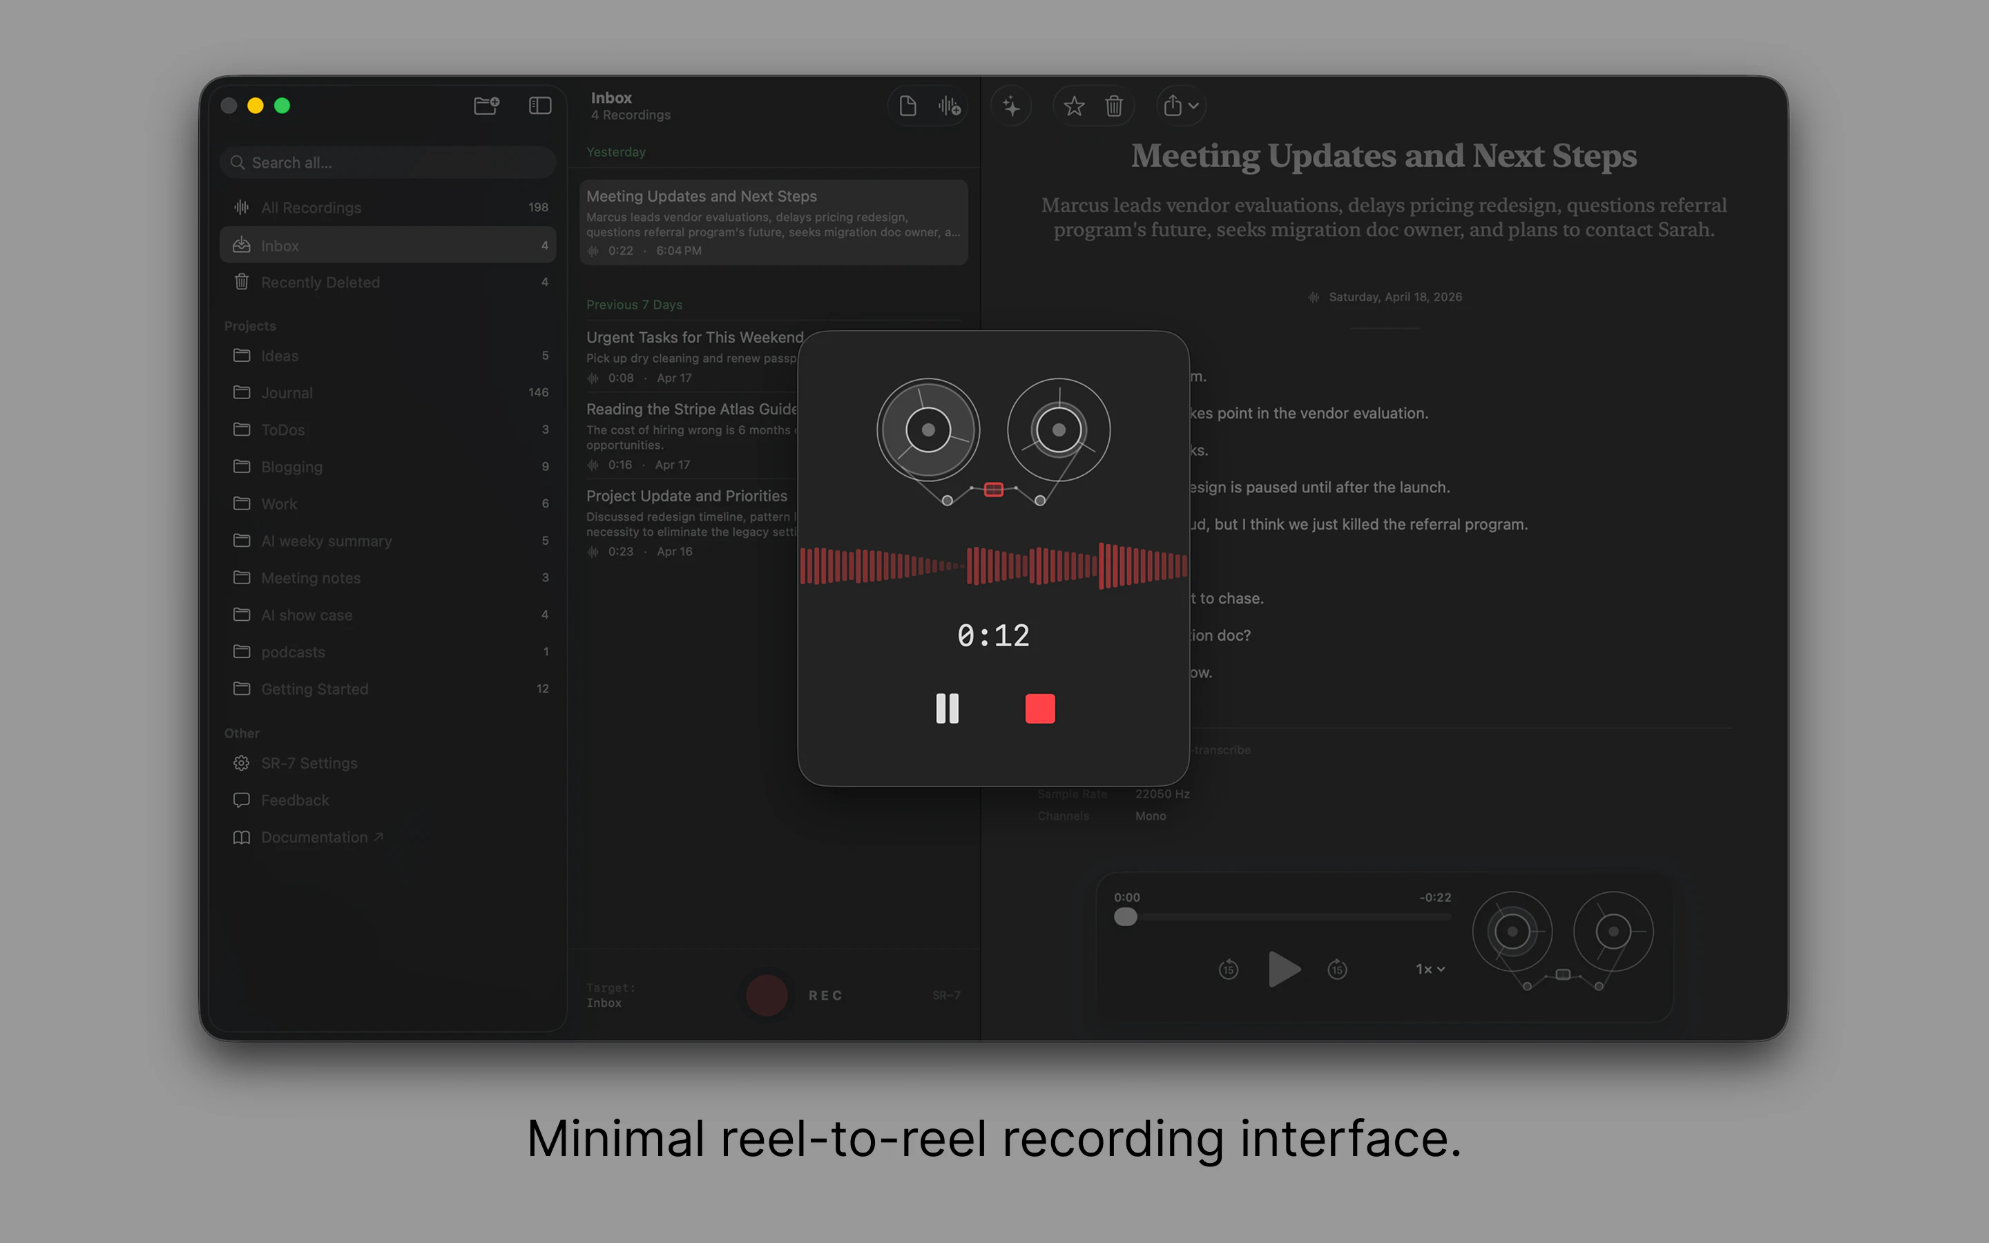Select Reading the Stripe Atlas Guide recording
1989x1243 pixels.
(x=689, y=436)
